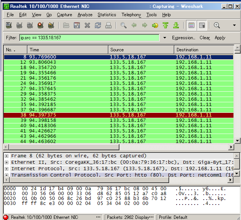
Task: Save capture file icon
Action: (77, 25)
